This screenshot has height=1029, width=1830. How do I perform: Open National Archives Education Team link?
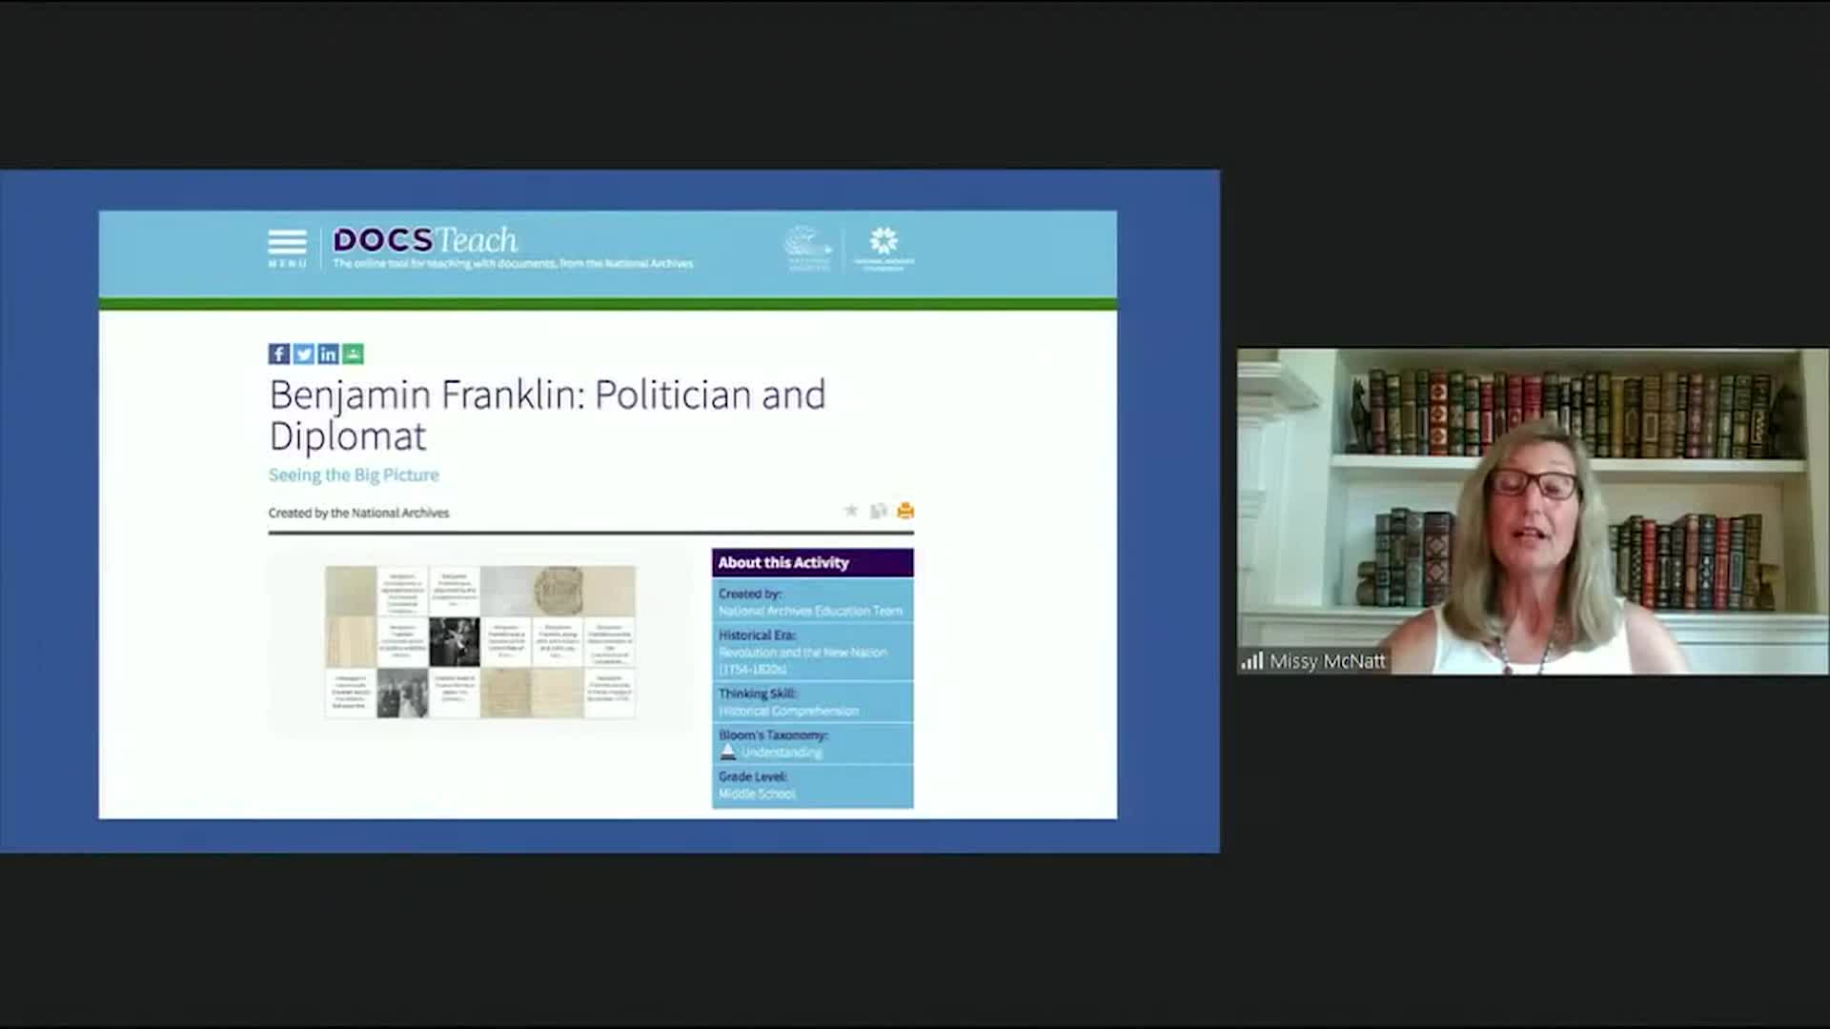[810, 611]
